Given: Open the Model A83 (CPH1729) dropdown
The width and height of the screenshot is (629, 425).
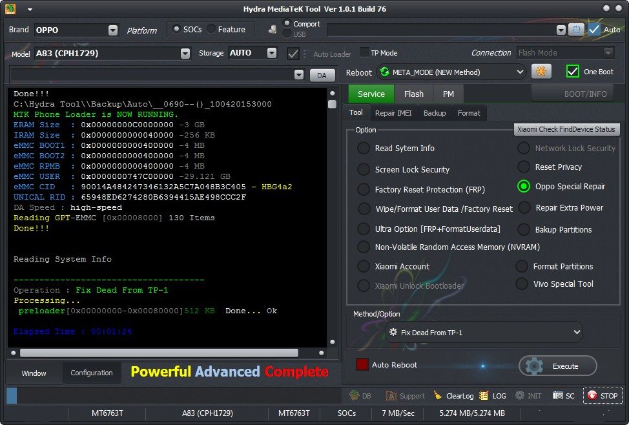Looking at the screenshot, I should coord(185,54).
